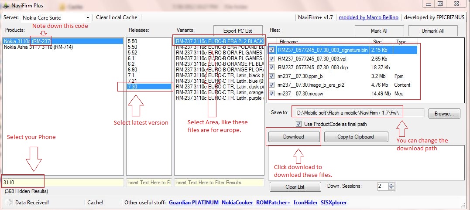Select variant EURO-C TR, Latin, black
Image resolution: width=470 pixels, height=210 pixels.
pyautogui.click(x=220, y=75)
